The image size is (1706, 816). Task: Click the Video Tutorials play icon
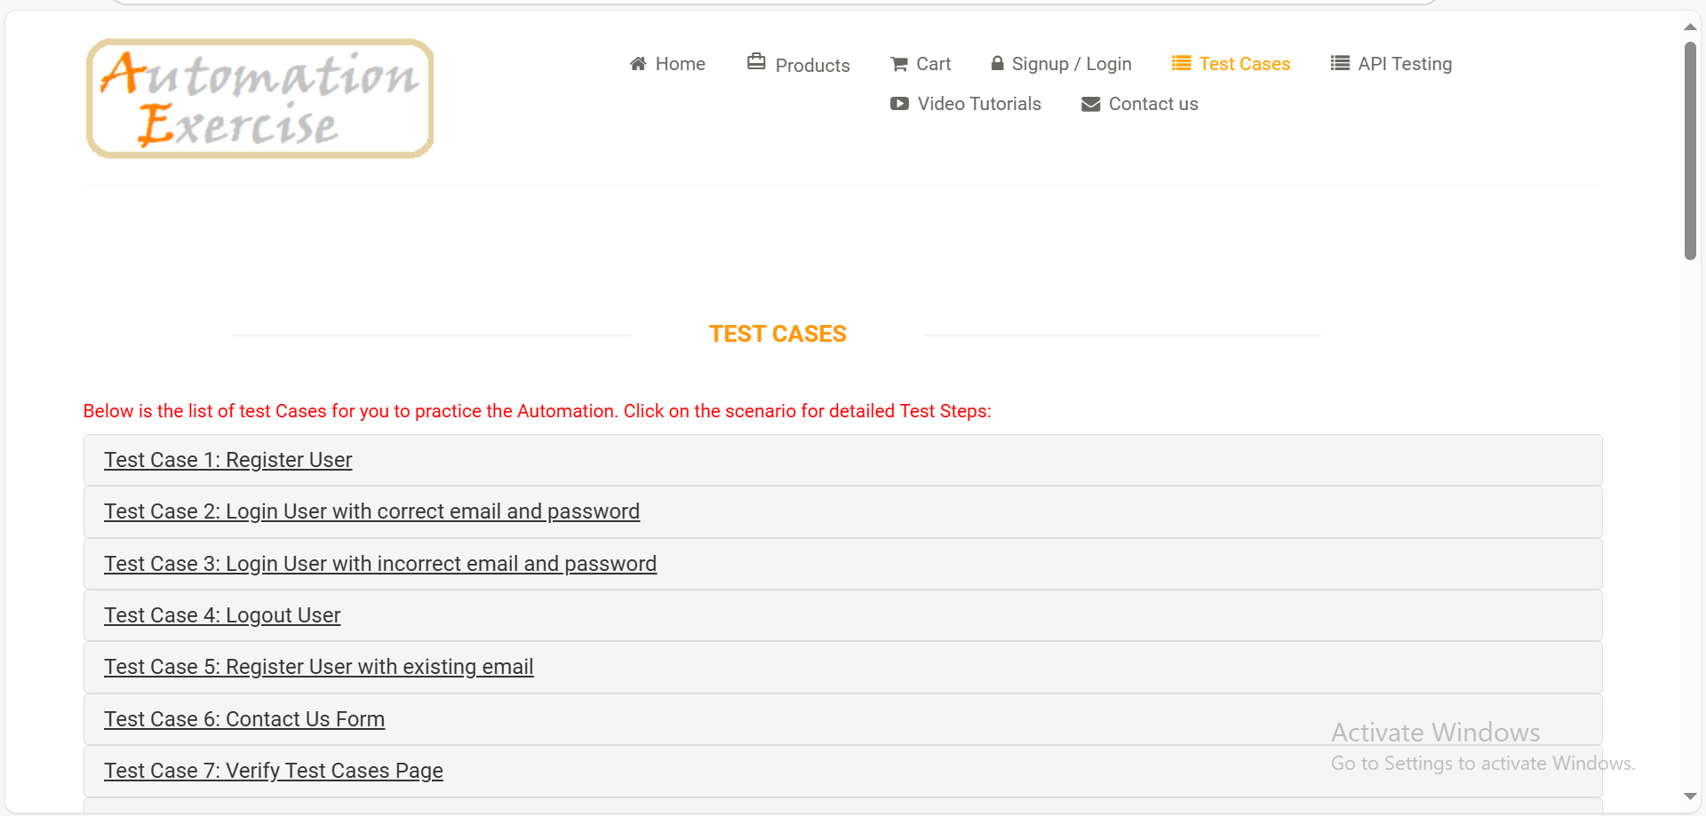pyautogui.click(x=899, y=104)
